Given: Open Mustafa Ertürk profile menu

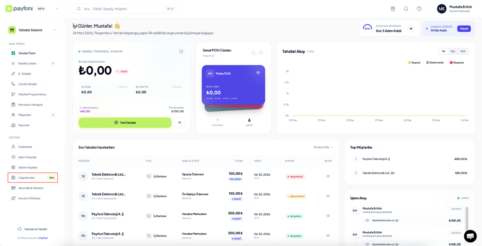Looking at the screenshot, I should [x=455, y=9].
